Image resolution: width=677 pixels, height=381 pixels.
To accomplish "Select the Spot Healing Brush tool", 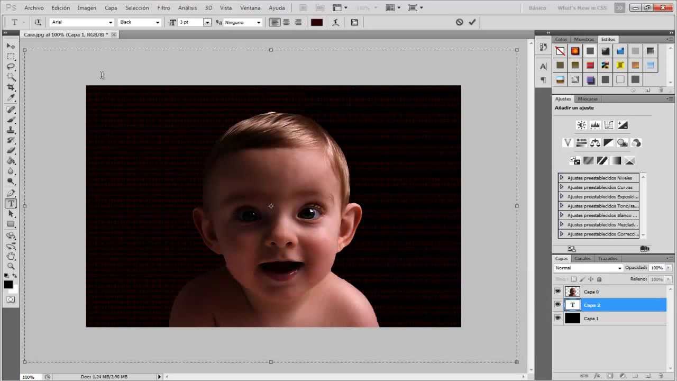I will [11, 110].
